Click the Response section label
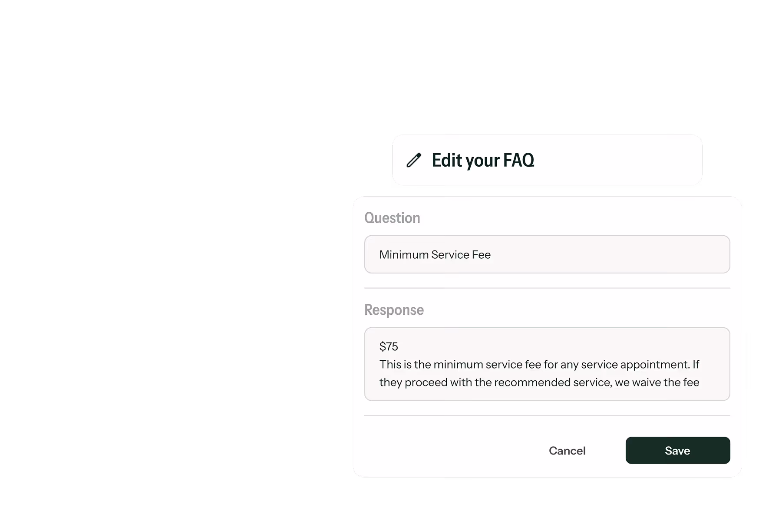Image resolution: width=759 pixels, height=507 pixels. click(x=394, y=309)
